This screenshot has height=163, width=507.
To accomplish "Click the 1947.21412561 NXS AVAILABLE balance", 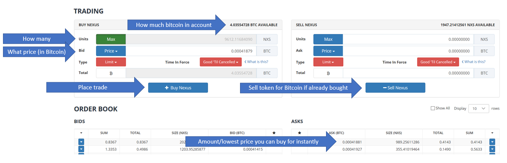I will point(468,25).
